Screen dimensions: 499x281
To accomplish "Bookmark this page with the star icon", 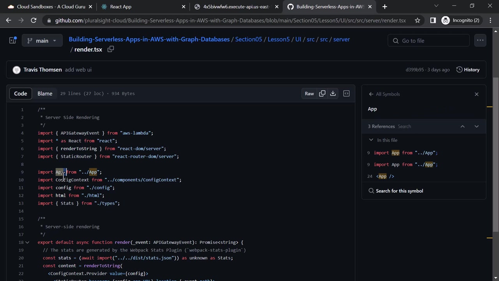I will (418, 20).
